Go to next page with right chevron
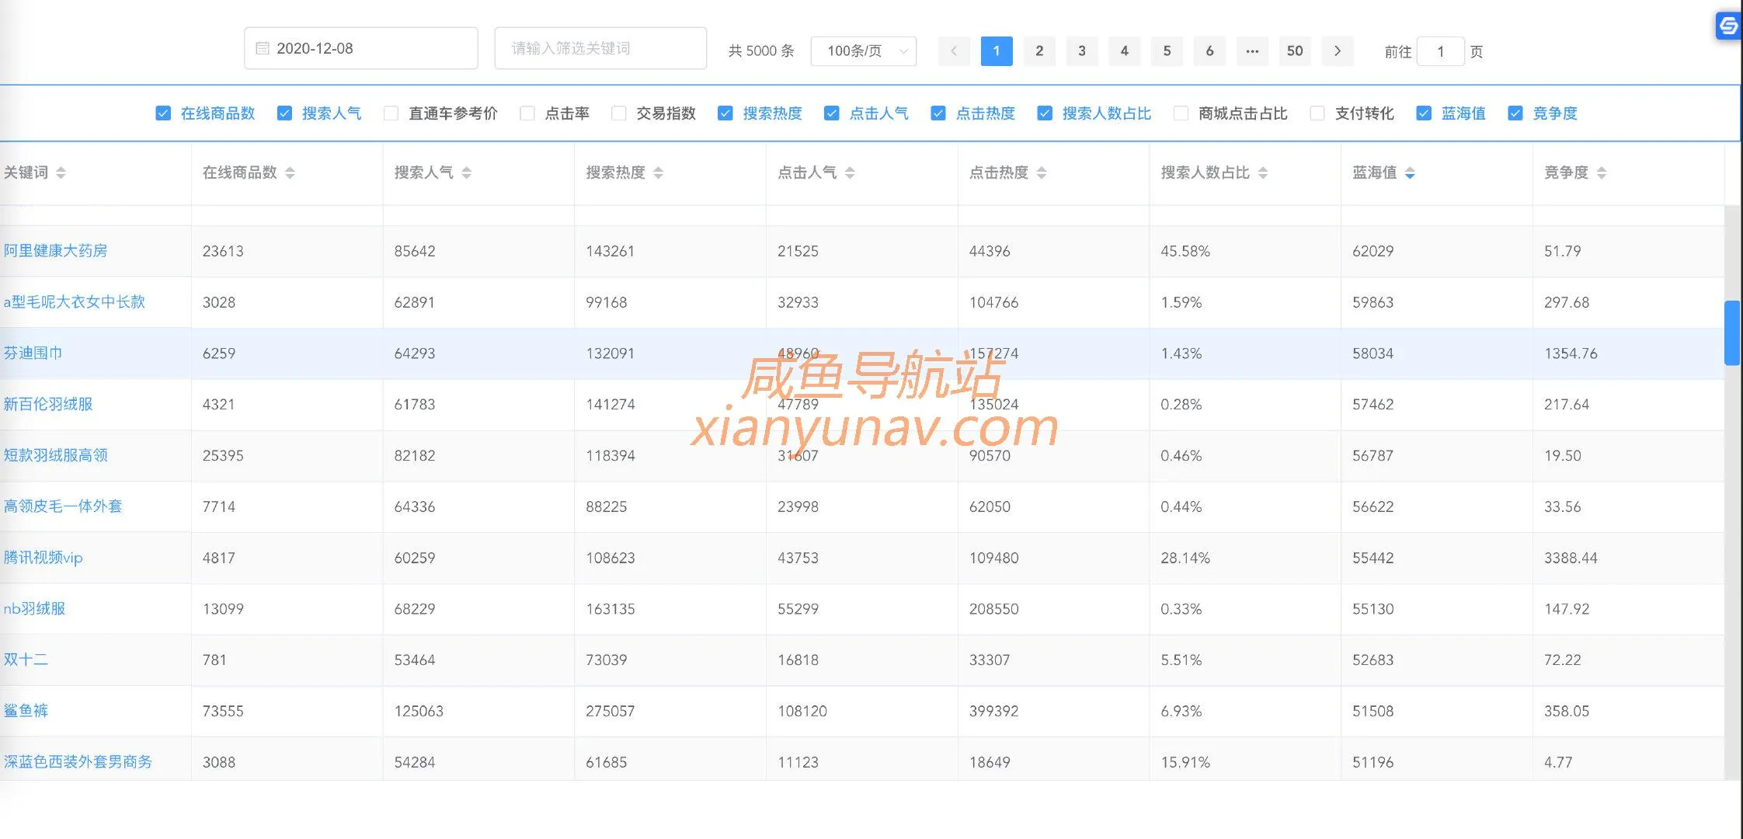This screenshot has height=839, width=1743. pyautogui.click(x=1337, y=51)
